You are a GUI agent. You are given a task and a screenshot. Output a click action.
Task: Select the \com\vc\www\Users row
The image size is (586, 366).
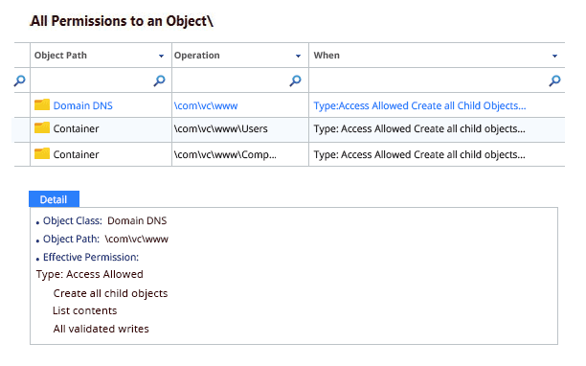289,129
